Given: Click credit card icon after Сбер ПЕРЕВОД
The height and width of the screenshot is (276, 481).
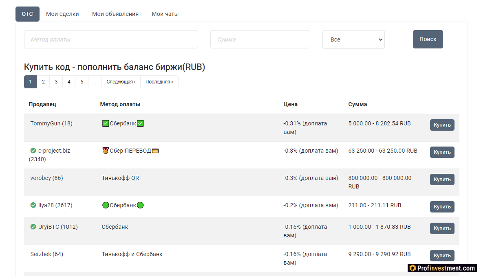Looking at the screenshot, I should tap(155, 151).
